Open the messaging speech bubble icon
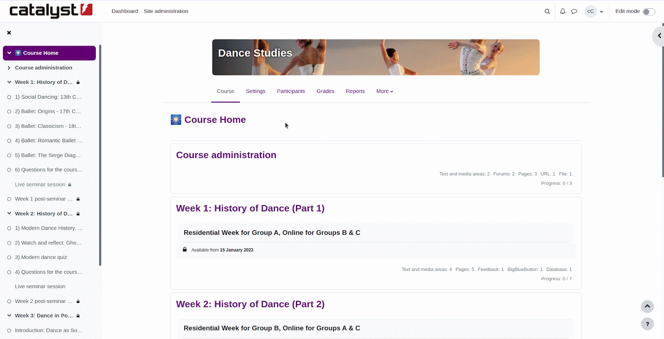Image resolution: width=664 pixels, height=339 pixels. click(x=574, y=12)
